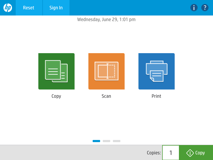Open the Scan app tile
Screen dimensions: 213x160
106,71
